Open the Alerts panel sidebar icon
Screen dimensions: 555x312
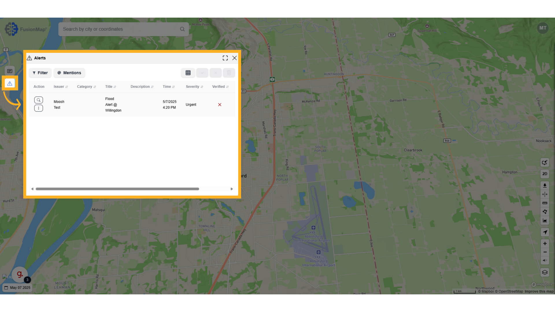click(10, 83)
